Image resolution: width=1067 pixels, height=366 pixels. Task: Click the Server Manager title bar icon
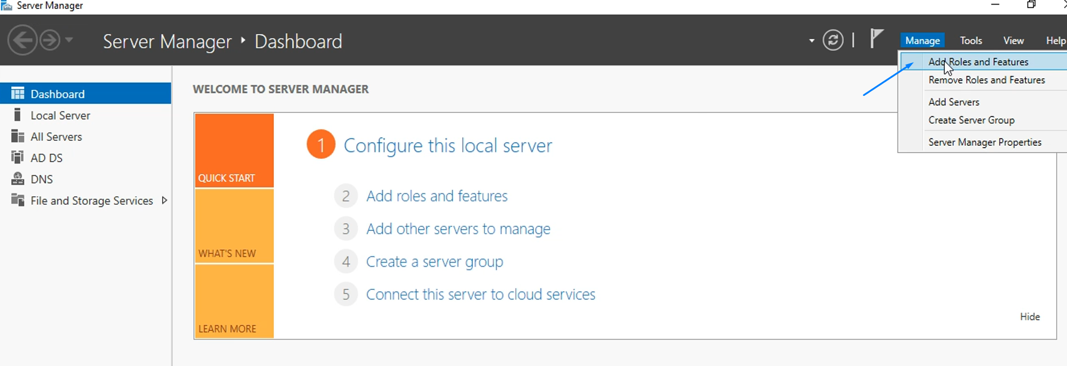(x=6, y=6)
